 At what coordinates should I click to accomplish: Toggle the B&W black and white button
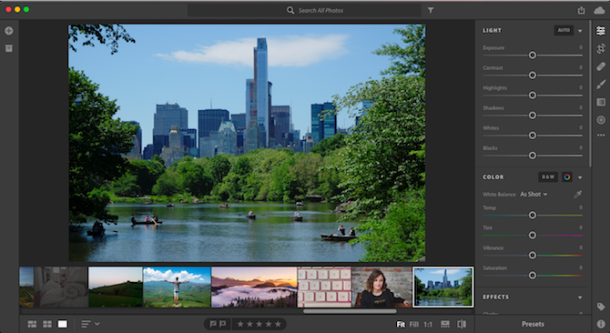click(548, 177)
